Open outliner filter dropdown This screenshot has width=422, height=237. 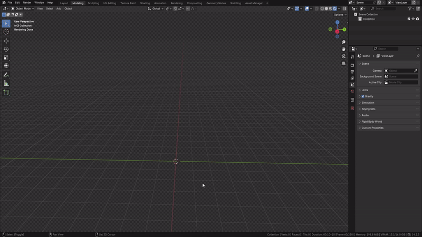(411, 8)
